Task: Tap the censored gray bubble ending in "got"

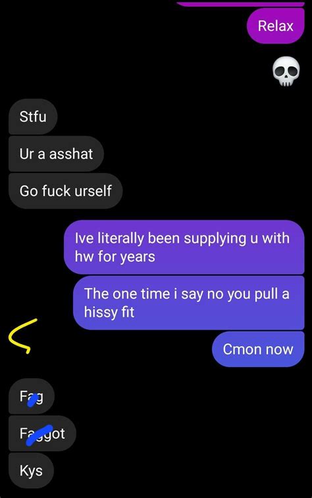Action: click(x=42, y=434)
